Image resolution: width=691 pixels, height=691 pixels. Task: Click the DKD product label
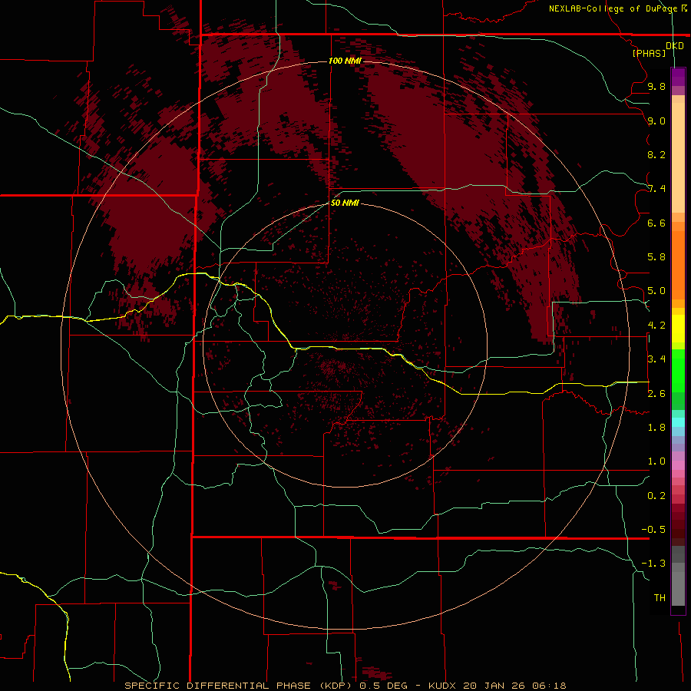pos(674,46)
